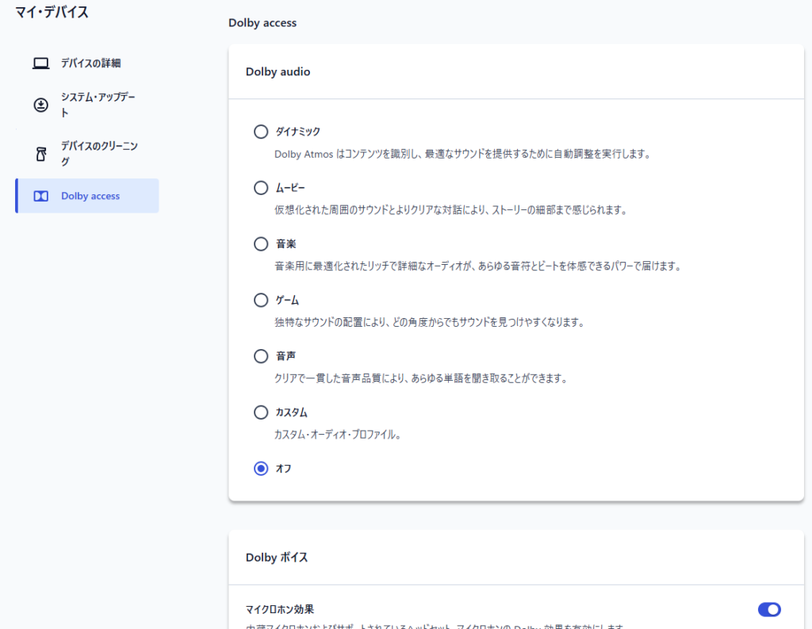Pick the 音声 radio option
Viewport: 812px width, 629px height.
pyautogui.click(x=261, y=356)
